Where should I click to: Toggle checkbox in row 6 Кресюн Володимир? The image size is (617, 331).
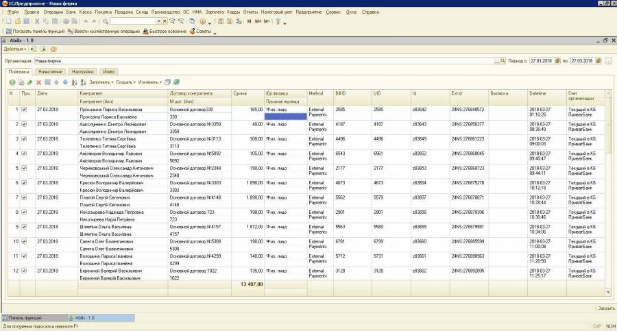(24, 182)
